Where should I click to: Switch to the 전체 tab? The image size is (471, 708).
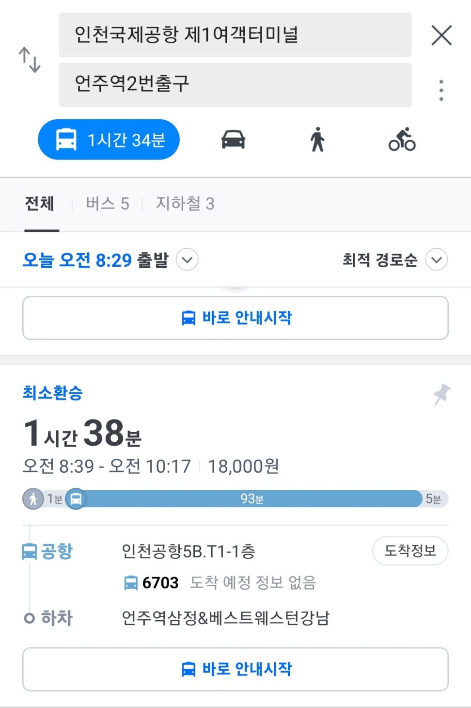[x=40, y=204]
